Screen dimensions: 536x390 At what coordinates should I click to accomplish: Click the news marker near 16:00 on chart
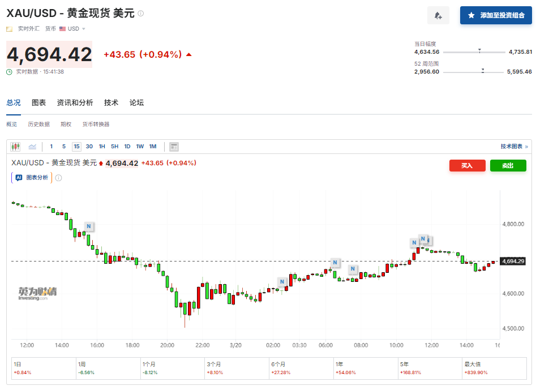tap(89, 226)
